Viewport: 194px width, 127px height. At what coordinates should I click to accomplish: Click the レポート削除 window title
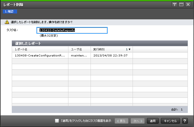coord(13,5)
